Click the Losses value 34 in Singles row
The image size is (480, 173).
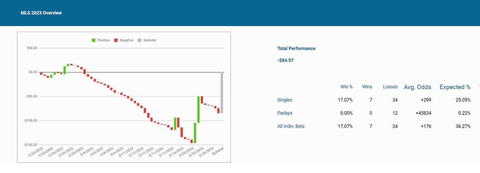pos(395,100)
